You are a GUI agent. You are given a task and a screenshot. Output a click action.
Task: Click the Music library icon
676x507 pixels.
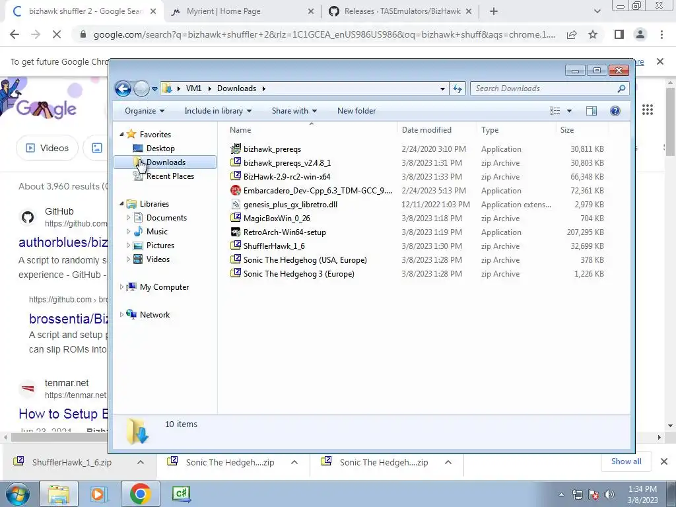coord(138,232)
